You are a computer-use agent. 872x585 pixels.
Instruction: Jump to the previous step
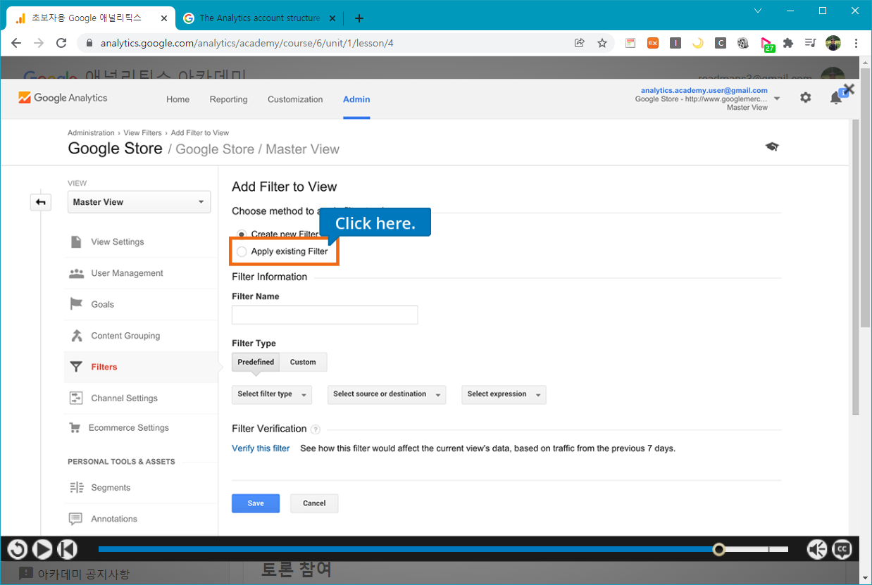(67, 549)
